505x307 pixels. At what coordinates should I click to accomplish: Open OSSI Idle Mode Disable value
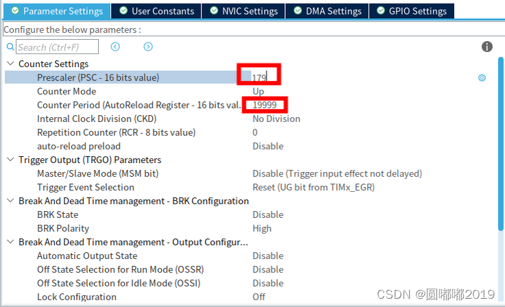(268, 283)
